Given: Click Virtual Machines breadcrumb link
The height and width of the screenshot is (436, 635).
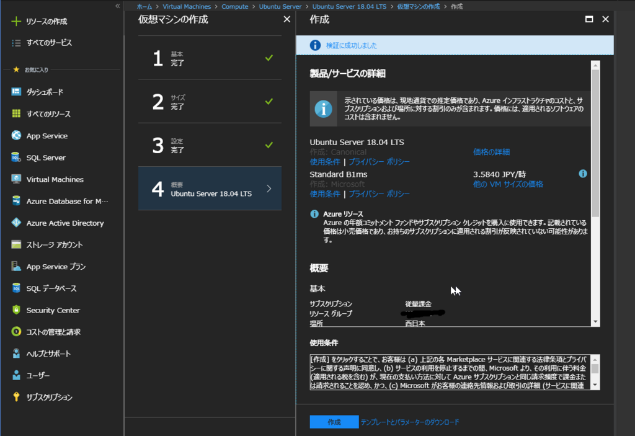Looking at the screenshot, I should (187, 6).
